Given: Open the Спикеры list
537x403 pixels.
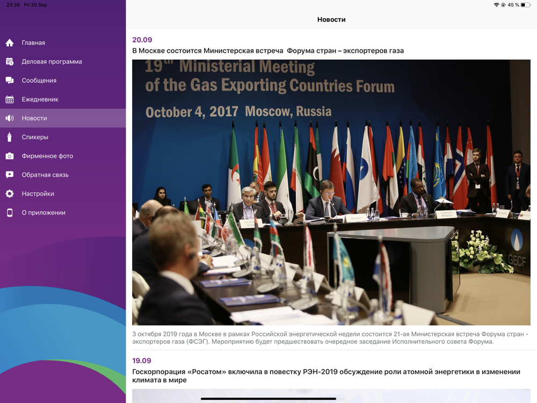Looking at the screenshot, I should [x=63, y=137].
